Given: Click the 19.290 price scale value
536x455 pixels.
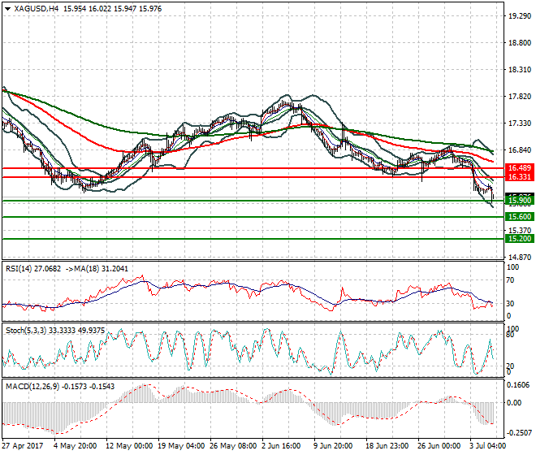Looking at the screenshot, I should click(x=520, y=15).
